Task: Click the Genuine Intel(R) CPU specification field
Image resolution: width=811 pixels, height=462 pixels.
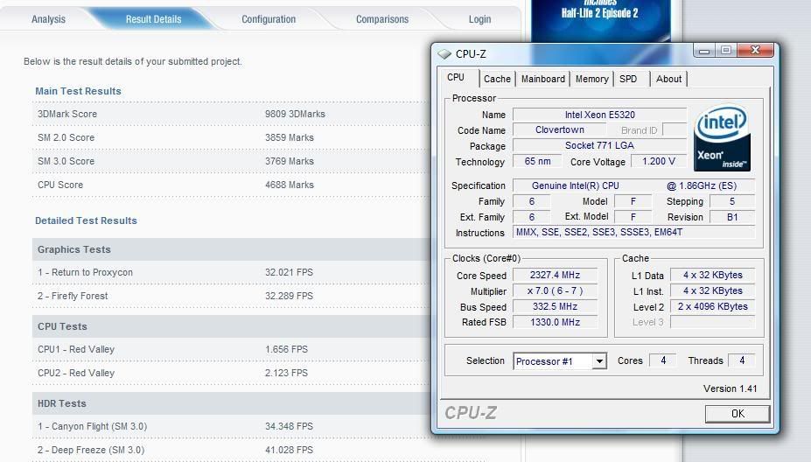Action: tap(633, 185)
